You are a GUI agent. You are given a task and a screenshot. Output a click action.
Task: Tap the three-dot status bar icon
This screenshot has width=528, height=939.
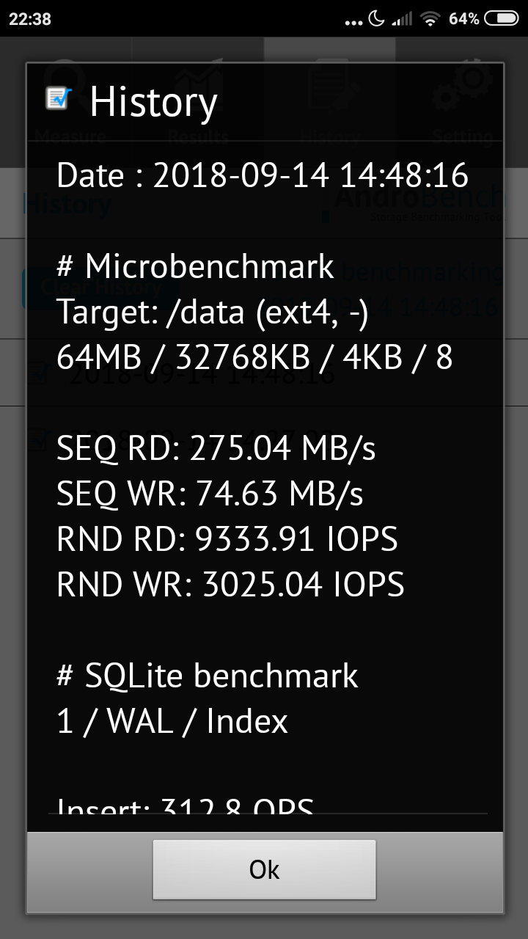click(x=353, y=22)
